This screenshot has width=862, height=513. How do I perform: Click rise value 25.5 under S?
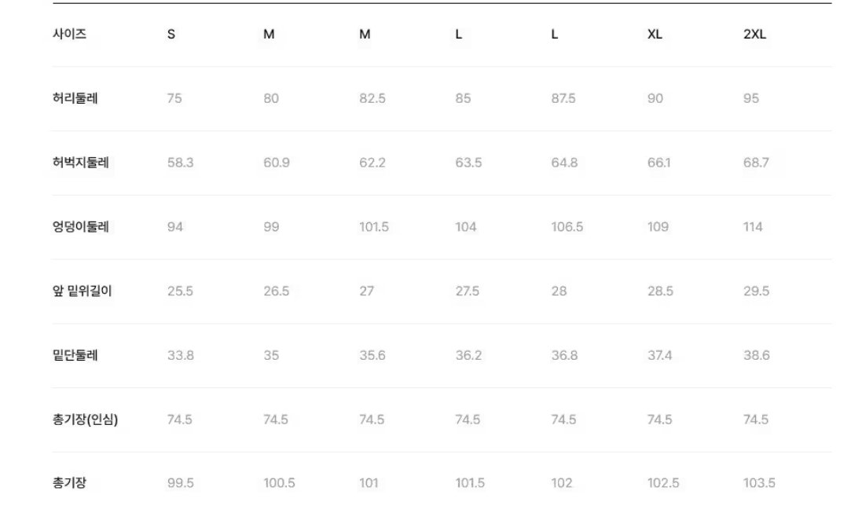click(180, 291)
